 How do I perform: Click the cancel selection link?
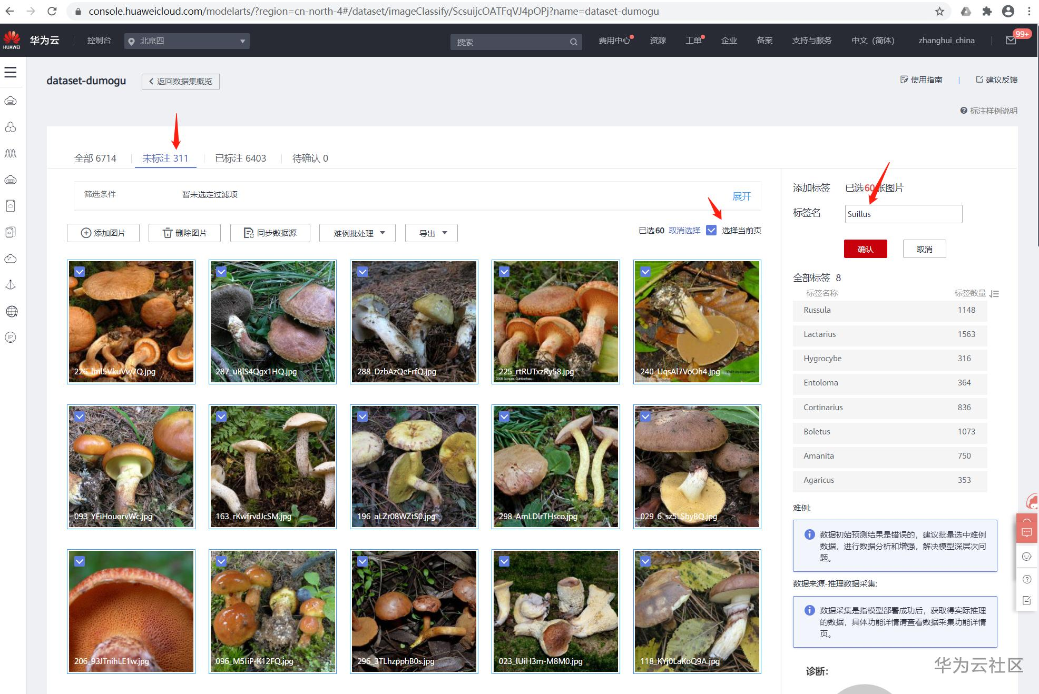[684, 230]
